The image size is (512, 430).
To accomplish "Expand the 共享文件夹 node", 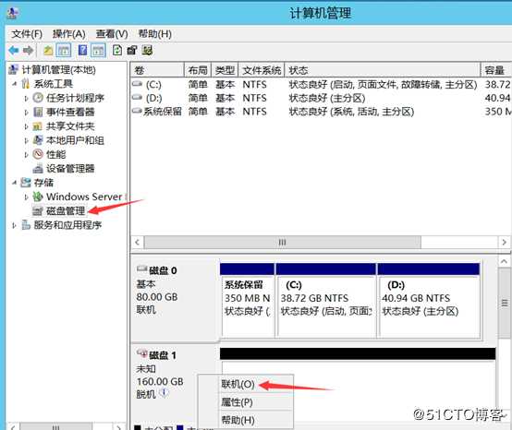I will pyautogui.click(x=27, y=126).
